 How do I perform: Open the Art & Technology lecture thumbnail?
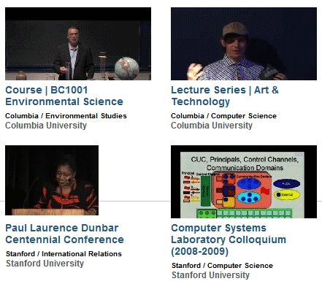click(x=244, y=44)
